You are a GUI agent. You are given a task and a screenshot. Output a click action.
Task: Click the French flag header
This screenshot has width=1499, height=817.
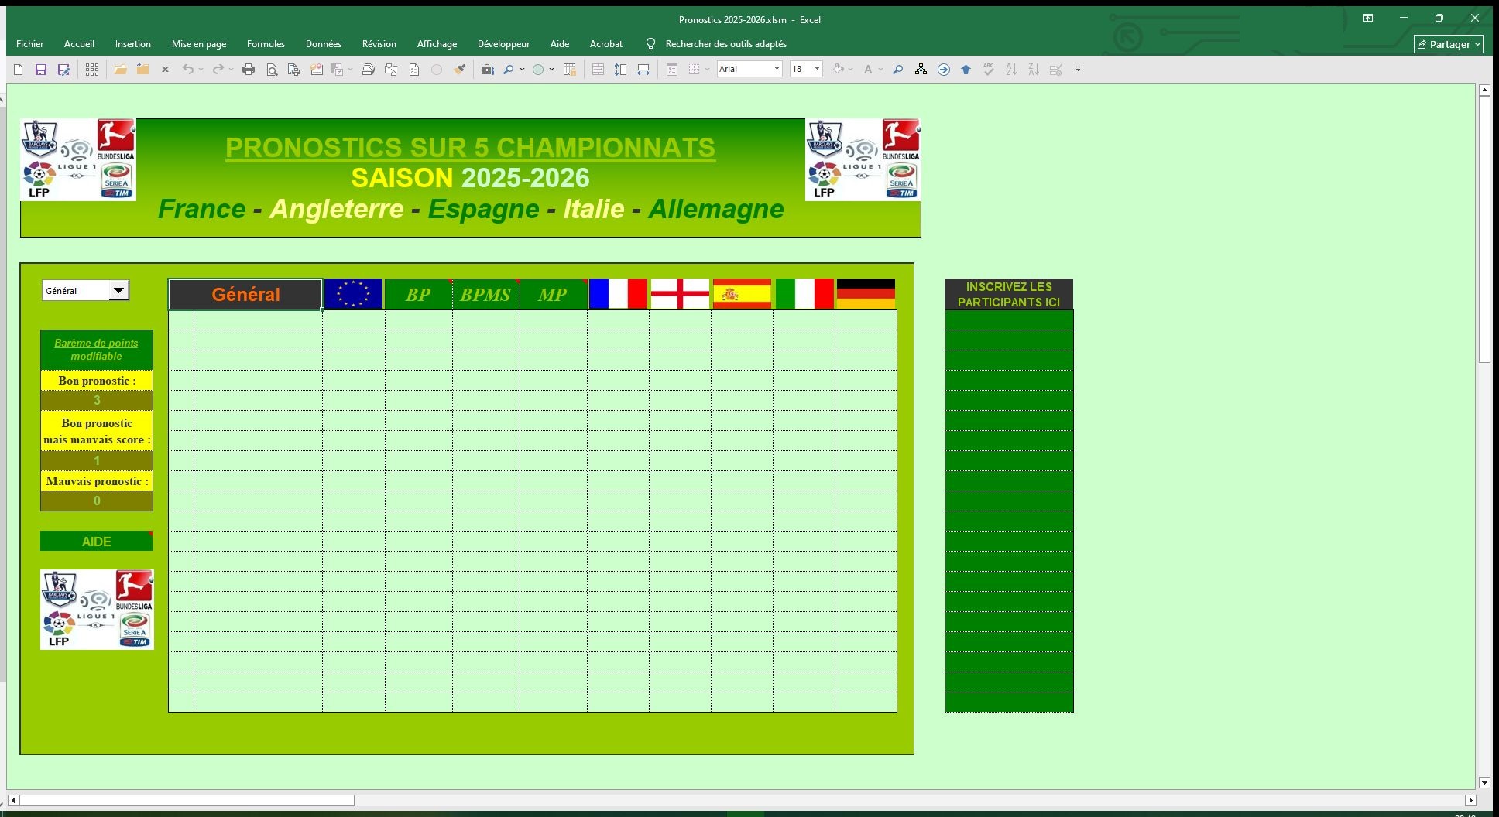pos(618,294)
